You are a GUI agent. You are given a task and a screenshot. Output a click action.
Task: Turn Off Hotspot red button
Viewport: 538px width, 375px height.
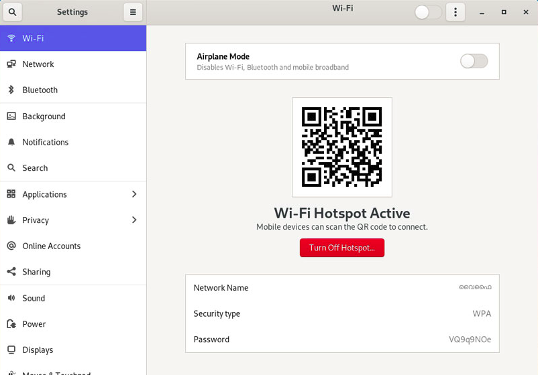pos(341,248)
